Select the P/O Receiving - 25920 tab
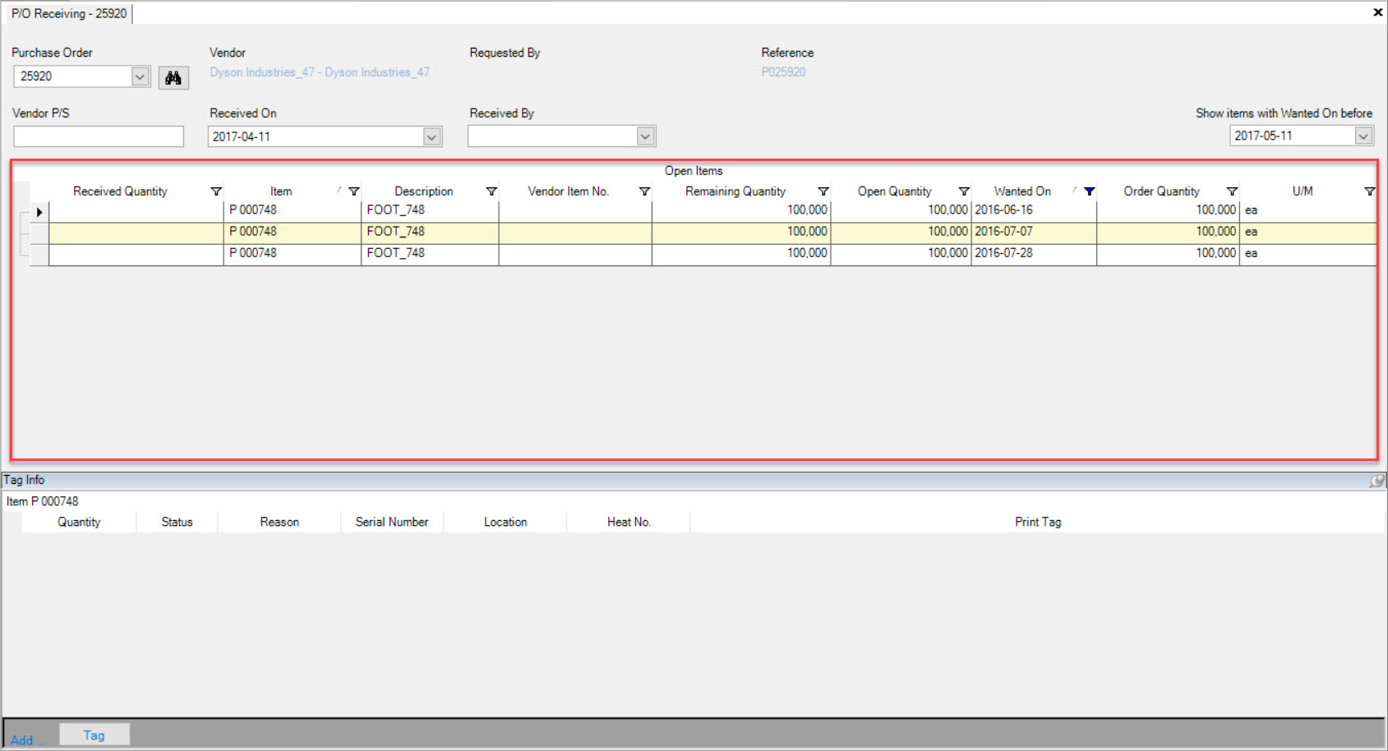The image size is (1388, 751). click(69, 14)
